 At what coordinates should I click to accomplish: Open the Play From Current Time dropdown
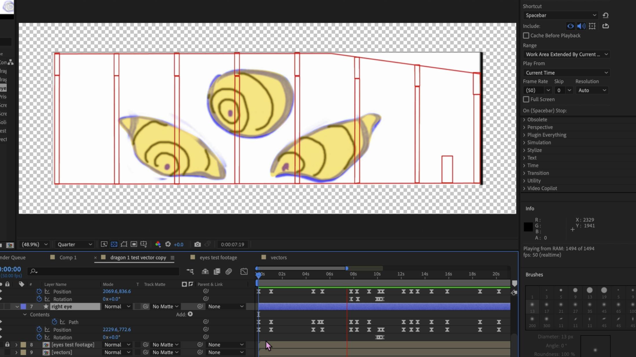pyautogui.click(x=566, y=73)
